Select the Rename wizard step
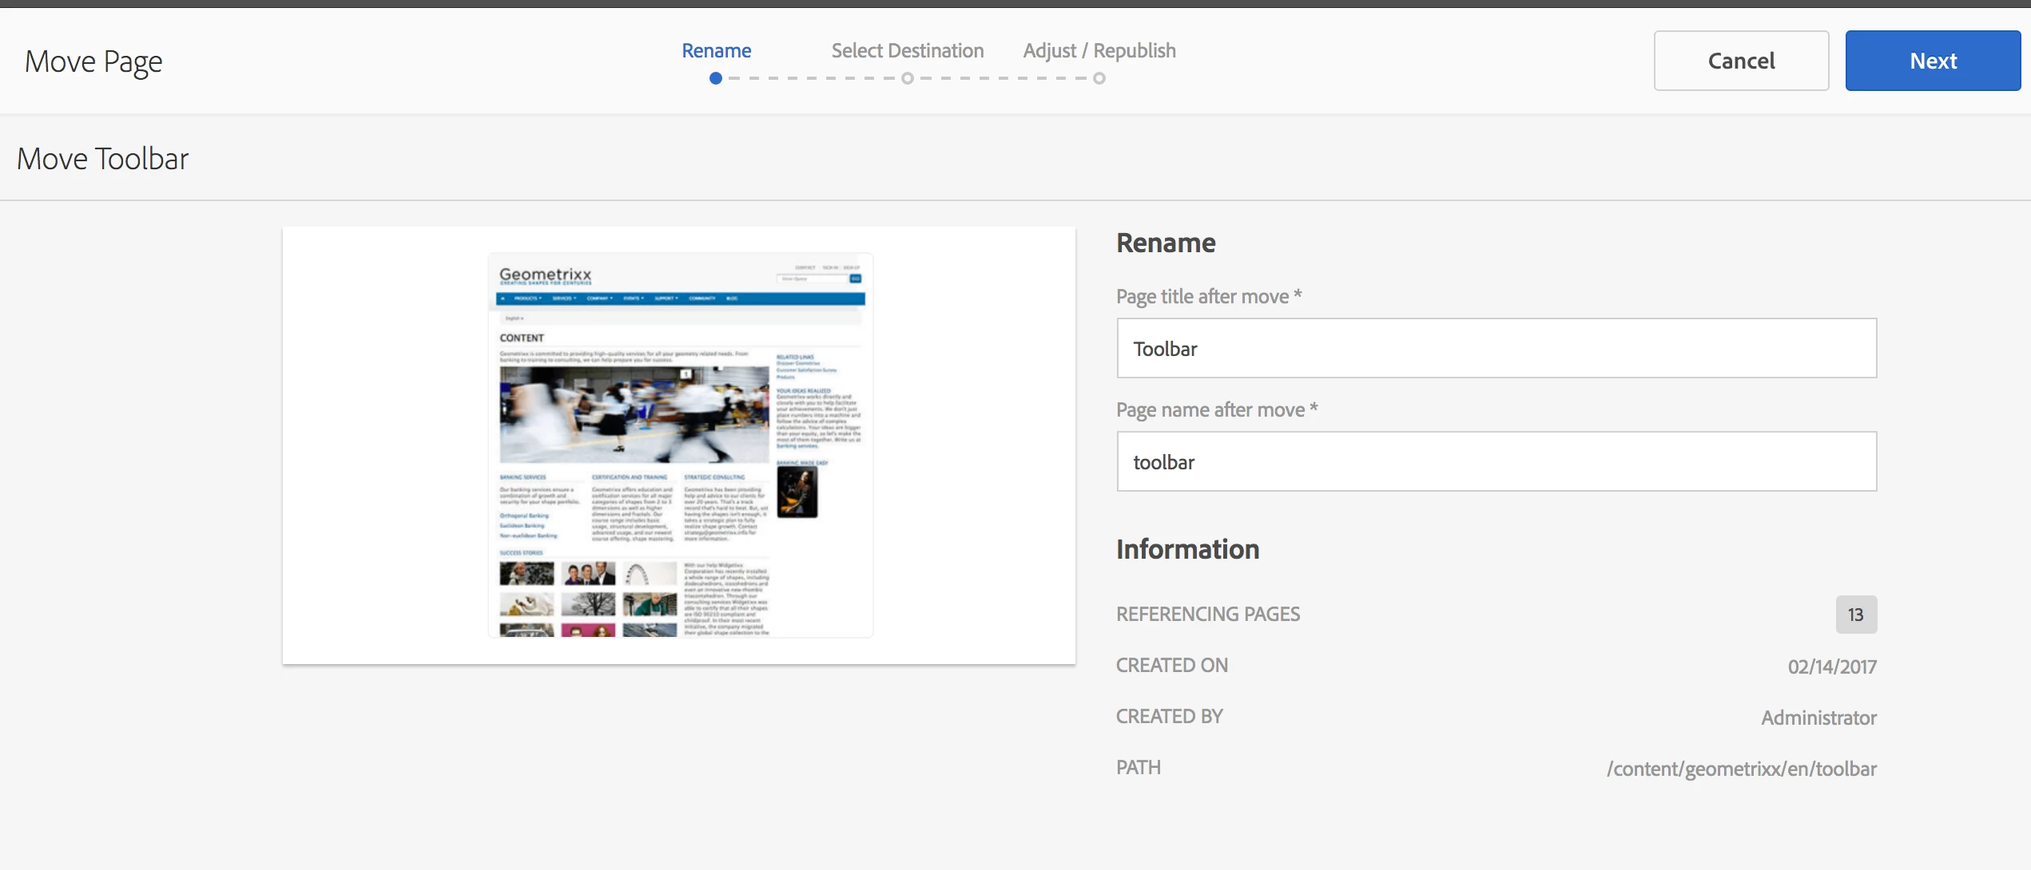The width and height of the screenshot is (2031, 870). point(716,50)
